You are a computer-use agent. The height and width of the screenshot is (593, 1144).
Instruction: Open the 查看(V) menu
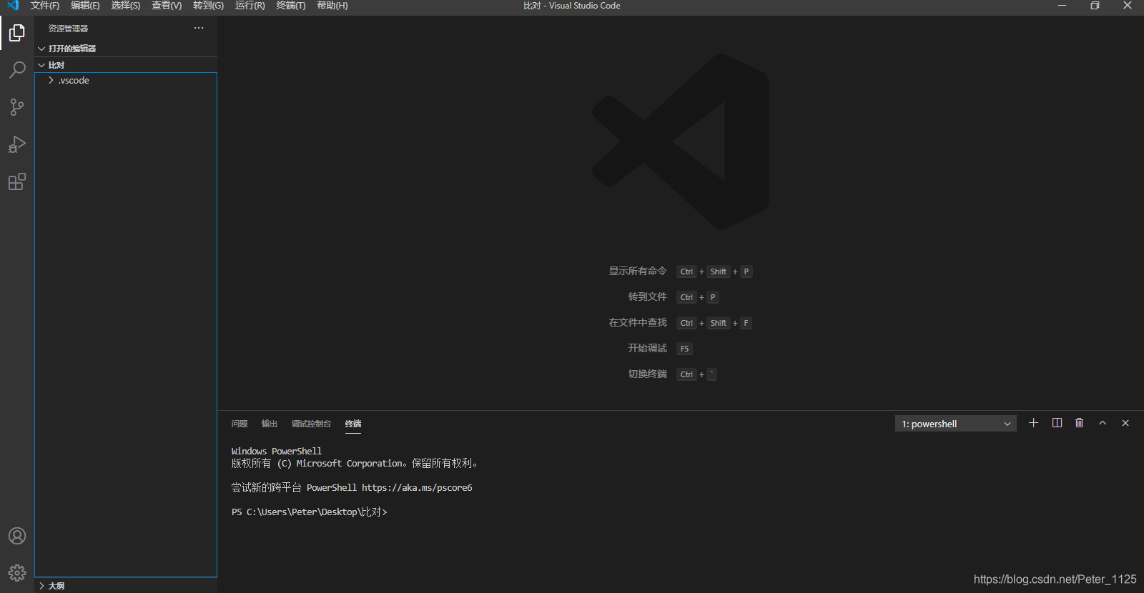167,5
